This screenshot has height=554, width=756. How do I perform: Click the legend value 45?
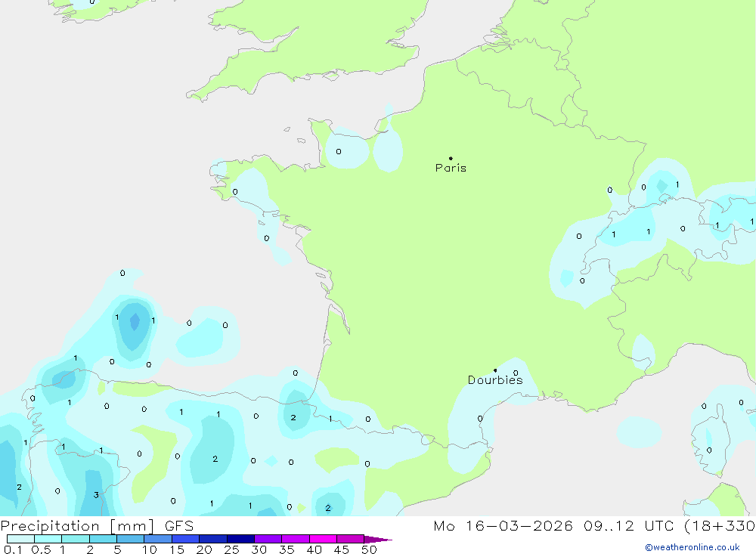point(342,549)
